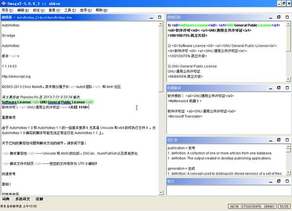Viewport: 292px width, 211px height.
Task: Maximize the 模糊匹配 fuzzy matches pane
Action: [287, 17]
